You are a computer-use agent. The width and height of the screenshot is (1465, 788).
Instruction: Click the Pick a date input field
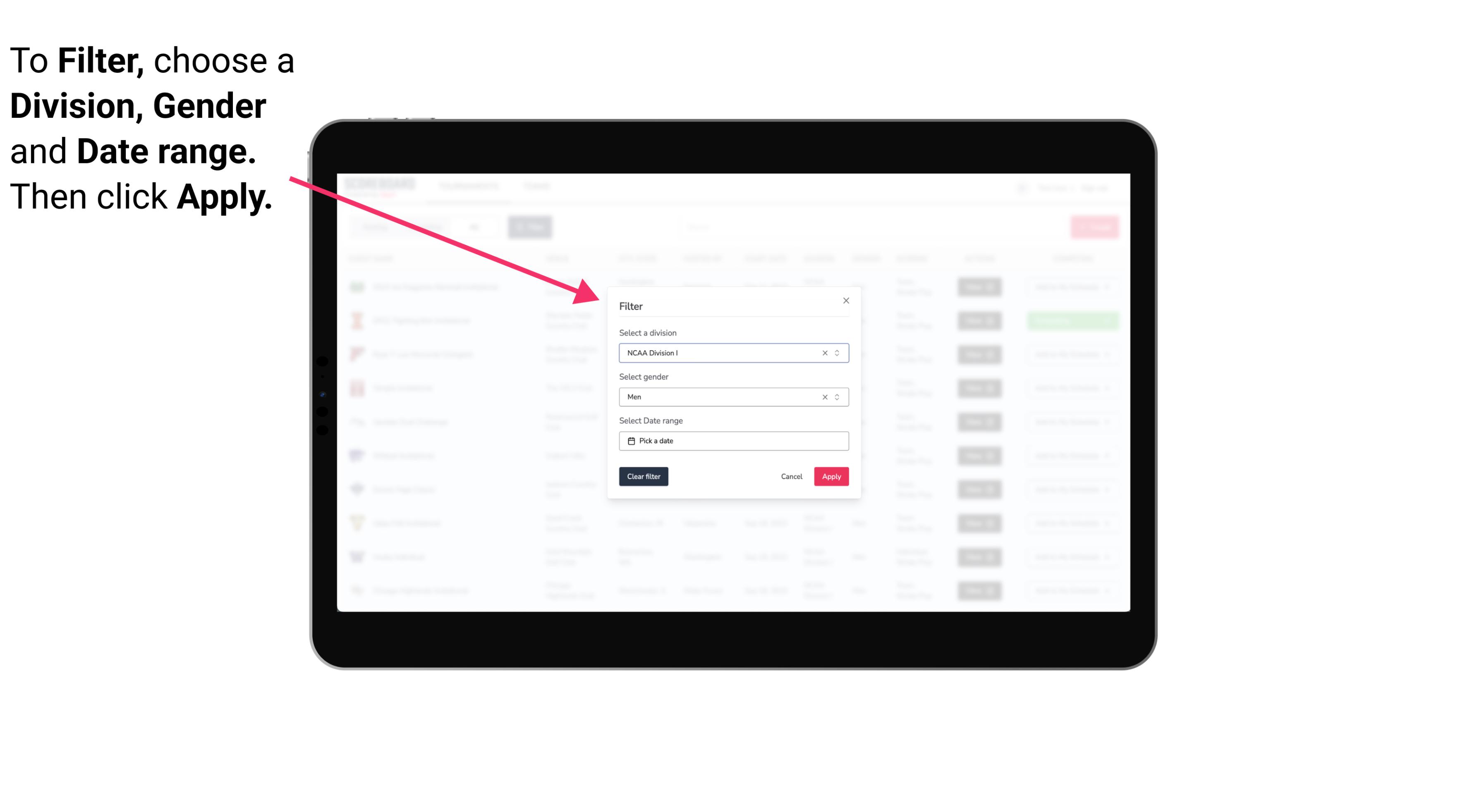(733, 441)
